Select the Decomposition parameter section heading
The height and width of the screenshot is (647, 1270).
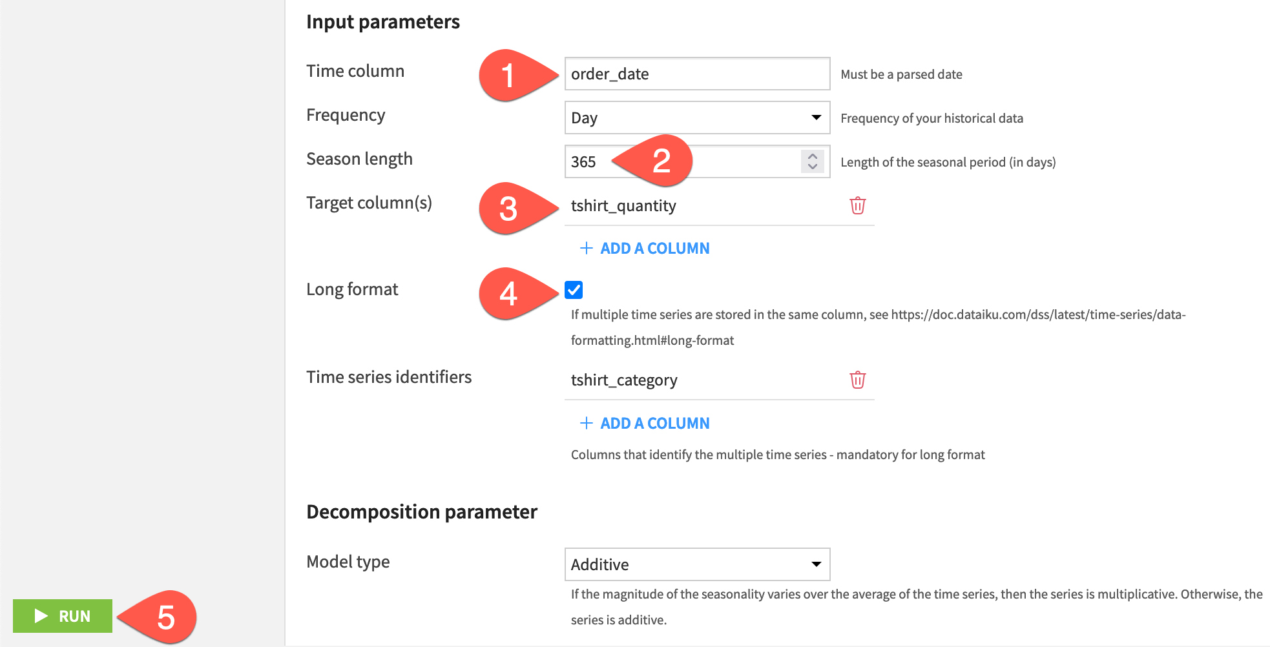coord(421,511)
